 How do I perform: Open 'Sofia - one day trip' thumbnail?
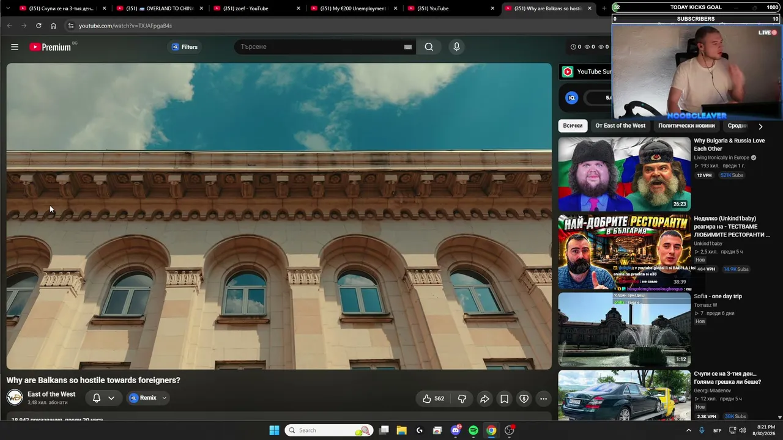pos(625,329)
